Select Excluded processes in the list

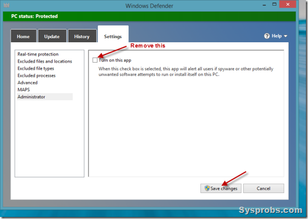pyautogui.click(x=36, y=75)
